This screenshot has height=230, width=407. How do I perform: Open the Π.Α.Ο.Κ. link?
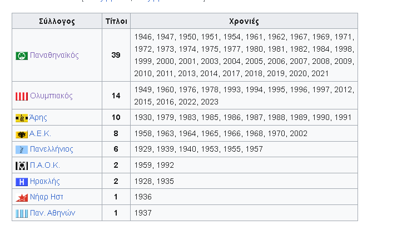tap(45, 166)
